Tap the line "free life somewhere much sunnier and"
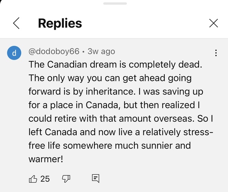228x192 pixels. 110,146
